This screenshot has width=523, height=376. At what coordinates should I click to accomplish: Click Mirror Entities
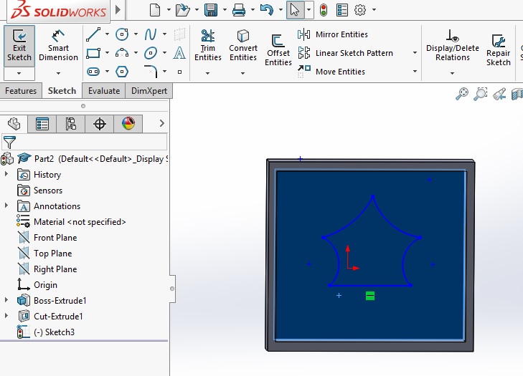coord(333,34)
